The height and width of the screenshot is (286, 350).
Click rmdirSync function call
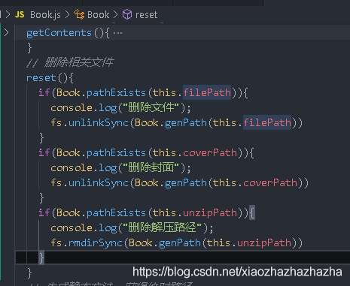(96, 242)
